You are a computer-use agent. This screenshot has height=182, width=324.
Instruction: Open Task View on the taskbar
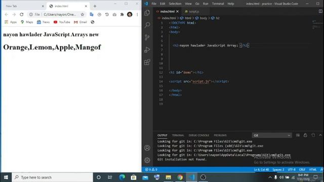pyautogui.click(x=110, y=177)
